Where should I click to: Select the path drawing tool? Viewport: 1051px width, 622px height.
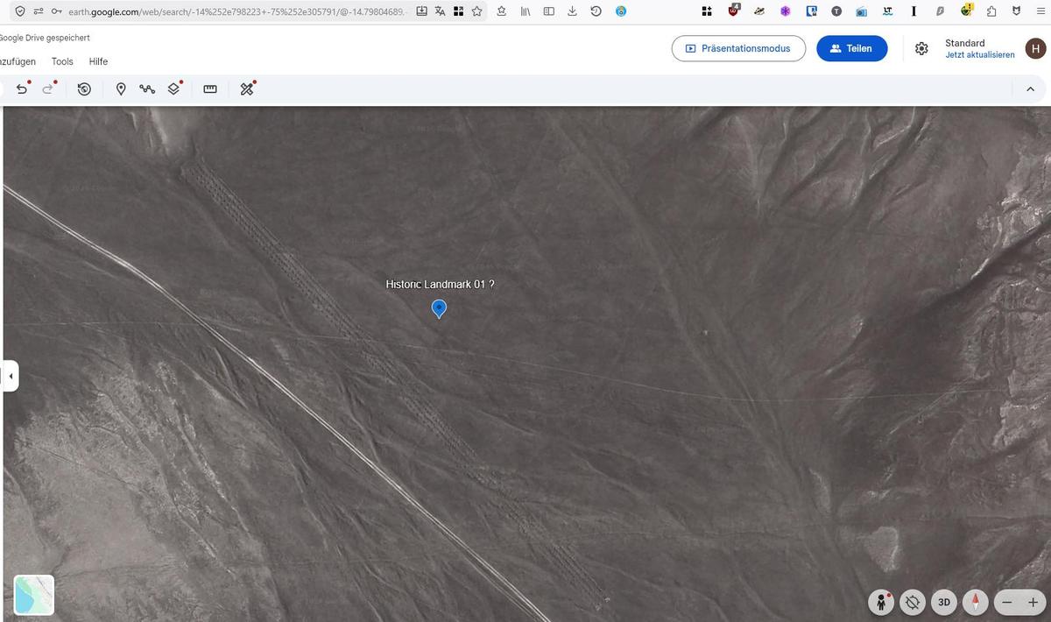(x=146, y=88)
